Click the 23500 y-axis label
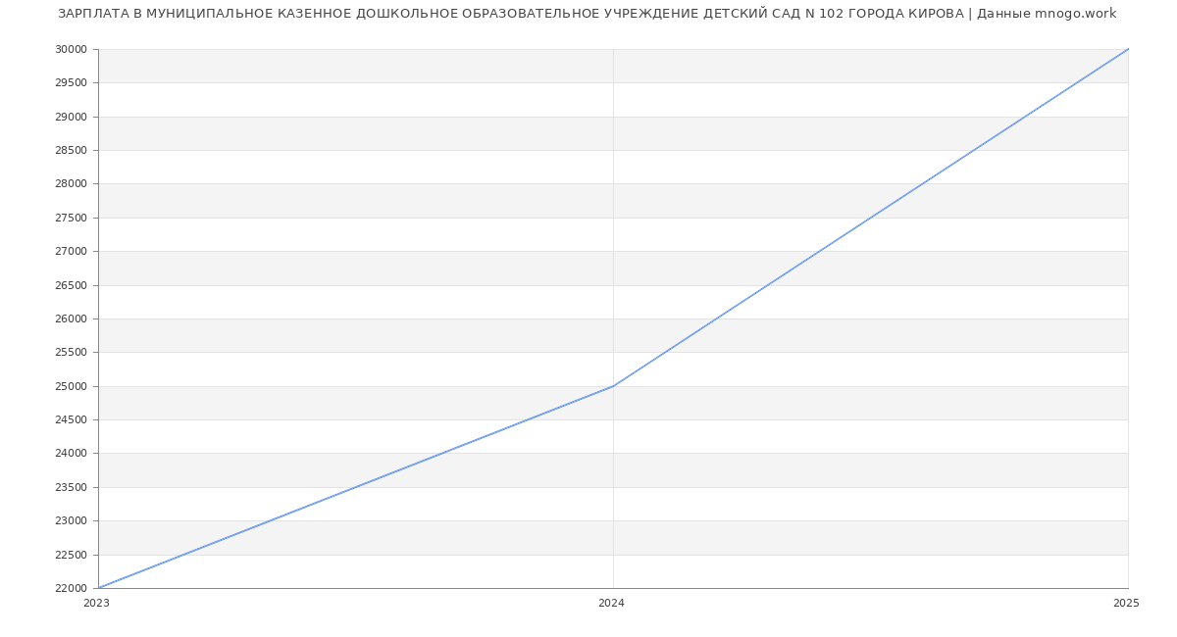This screenshot has height=637, width=1177. [71, 487]
